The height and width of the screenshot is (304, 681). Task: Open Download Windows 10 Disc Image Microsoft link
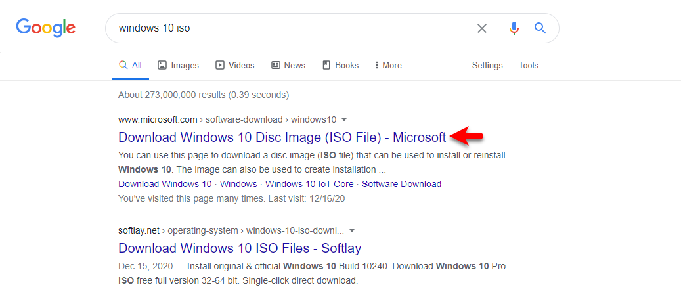tap(282, 137)
